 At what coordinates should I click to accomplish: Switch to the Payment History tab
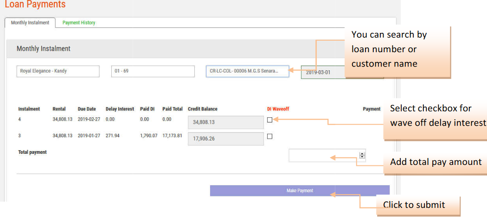click(x=79, y=23)
